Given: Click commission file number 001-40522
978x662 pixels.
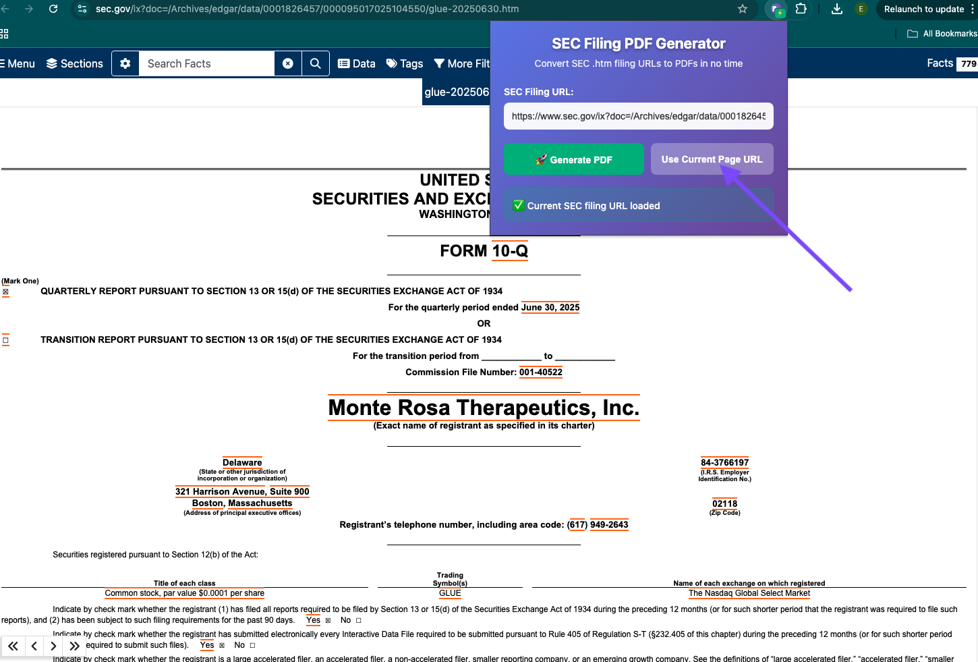Looking at the screenshot, I should (x=541, y=372).
